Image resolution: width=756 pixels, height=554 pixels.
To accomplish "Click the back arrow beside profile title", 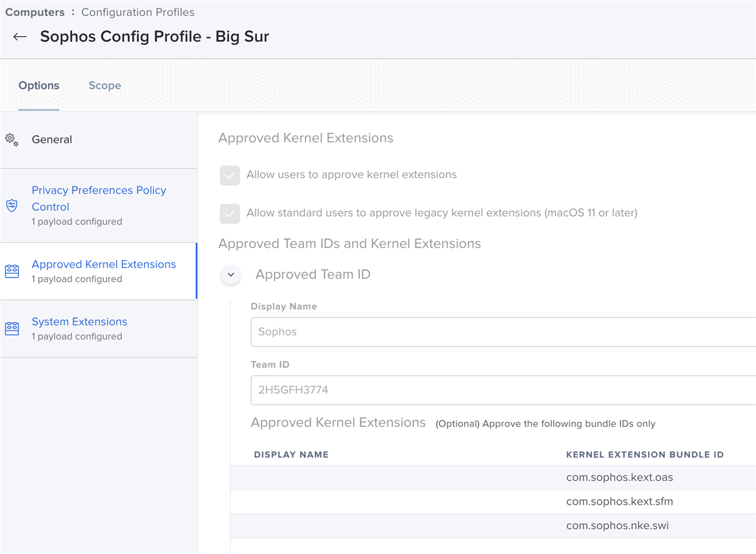I will [x=20, y=37].
